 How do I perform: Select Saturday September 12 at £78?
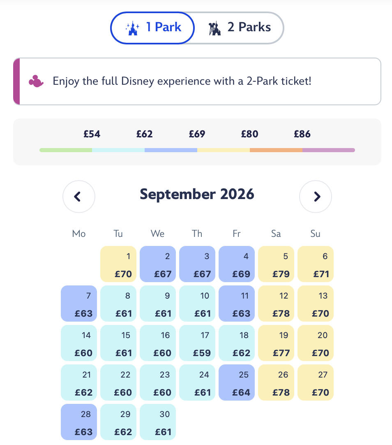[x=276, y=304]
